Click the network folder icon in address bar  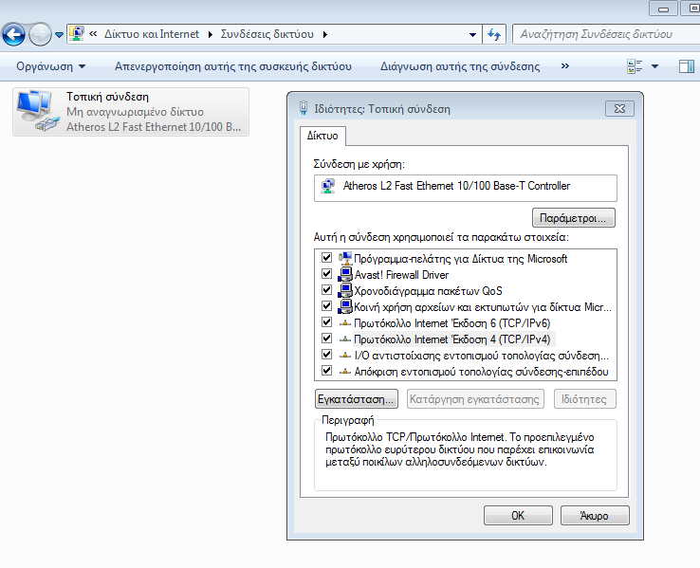pos(77,34)
